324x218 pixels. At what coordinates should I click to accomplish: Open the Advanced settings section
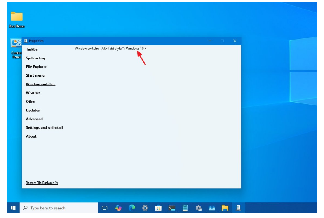coord(34,119)
